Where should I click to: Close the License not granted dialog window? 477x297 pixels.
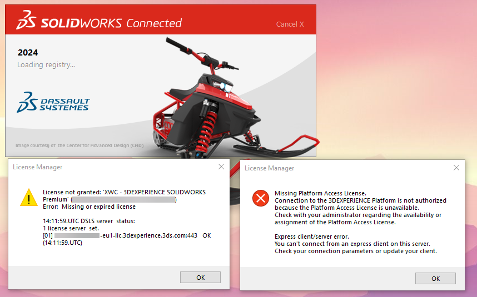[x=221, y=167]
